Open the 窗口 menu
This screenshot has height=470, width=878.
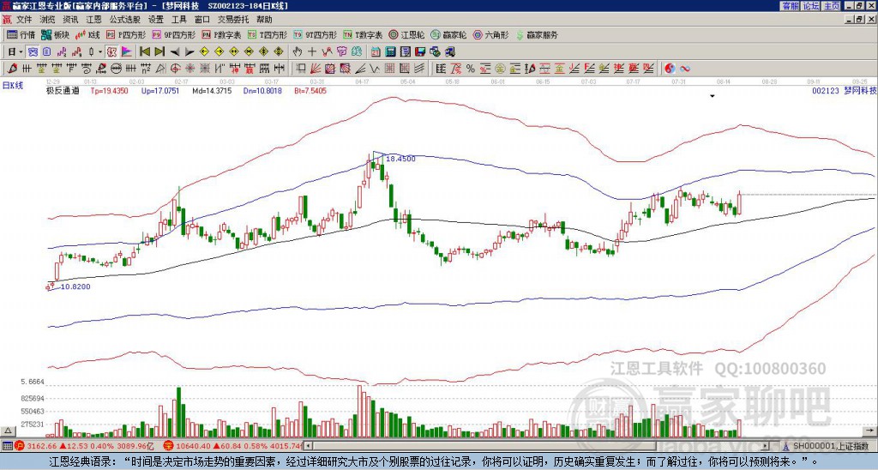pyautogui.click(x=202, y=20)
